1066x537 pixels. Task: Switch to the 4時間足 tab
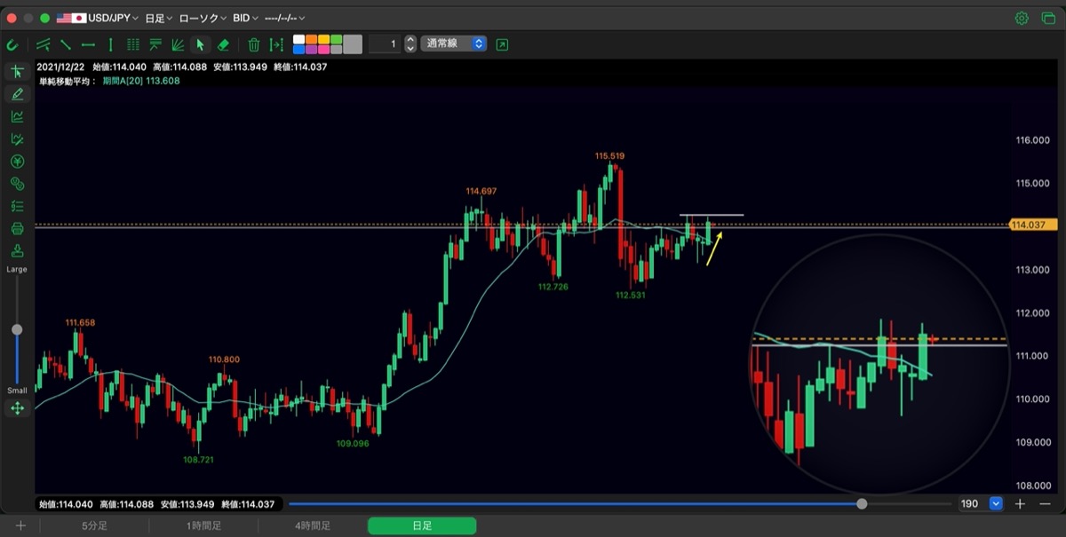313,526
